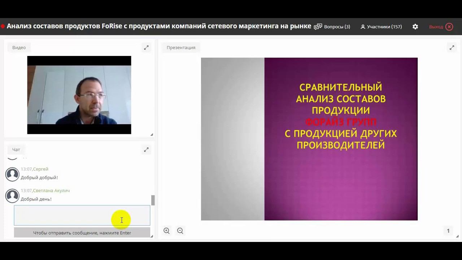The width and height of the screenshot is (462, 260).
Task: Click slide page number 1 indicator
Action: tap(448, 231)
